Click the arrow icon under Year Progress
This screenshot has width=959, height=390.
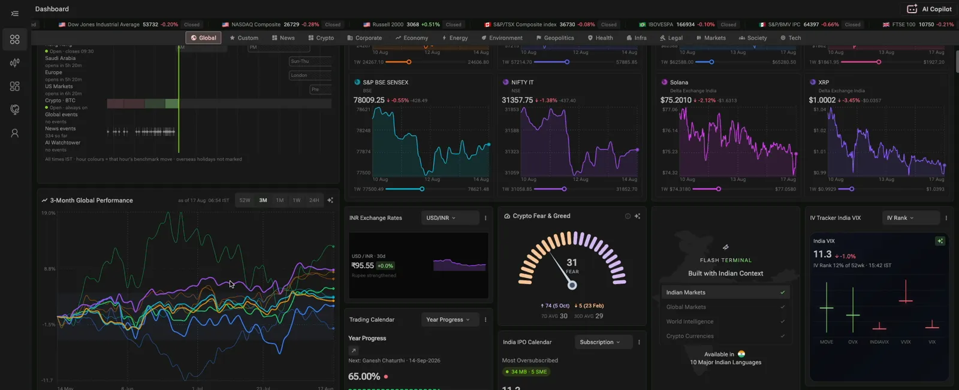tap(354, 350)
